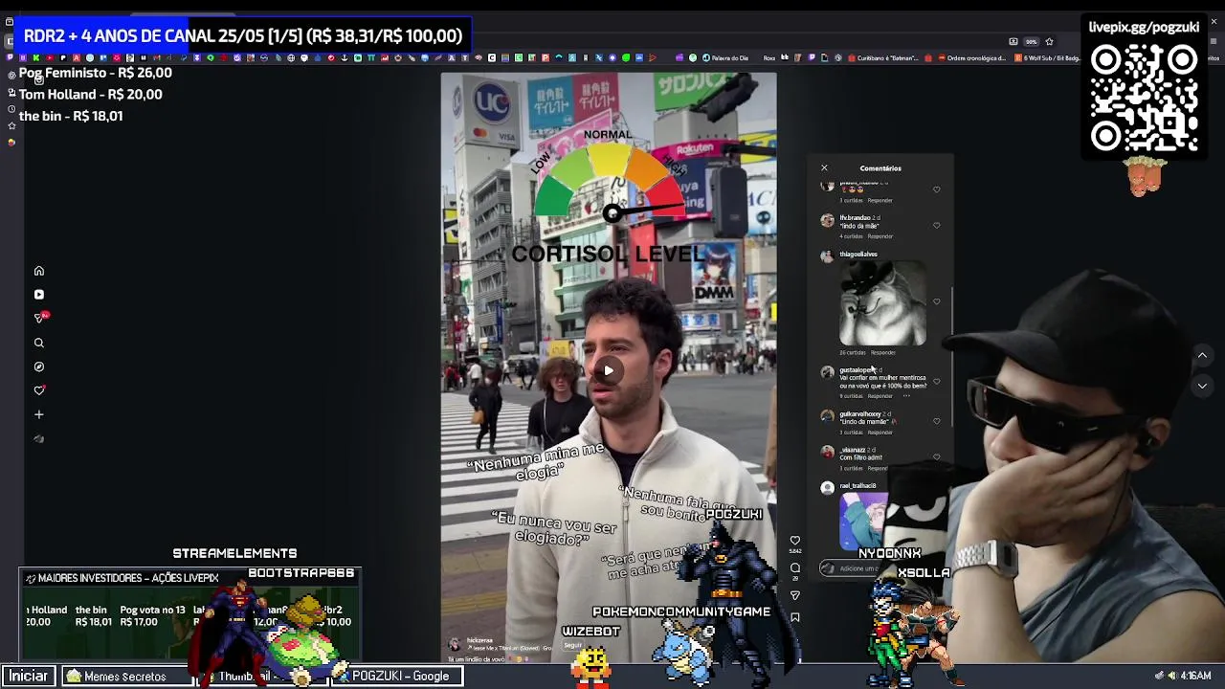Go to the previous reel with up chevron
Viewport: 1225px width, 689px height.
[x=1202, y=355]
